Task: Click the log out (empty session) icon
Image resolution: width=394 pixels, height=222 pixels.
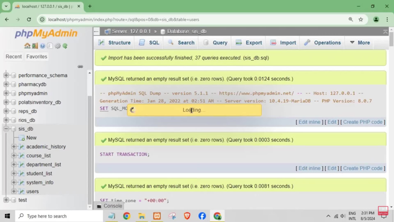Action: 35,46
